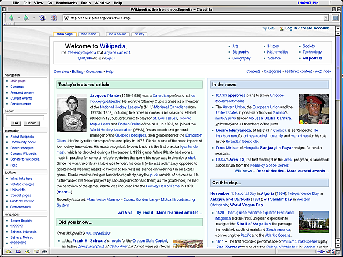Open the Mail component icon in the status bar
Screen dimensions: 343x257
pyautogui.click(x=18, y=251)
